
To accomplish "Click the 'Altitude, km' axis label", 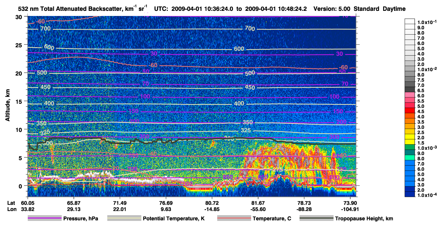I will click(x=7, y=106).
